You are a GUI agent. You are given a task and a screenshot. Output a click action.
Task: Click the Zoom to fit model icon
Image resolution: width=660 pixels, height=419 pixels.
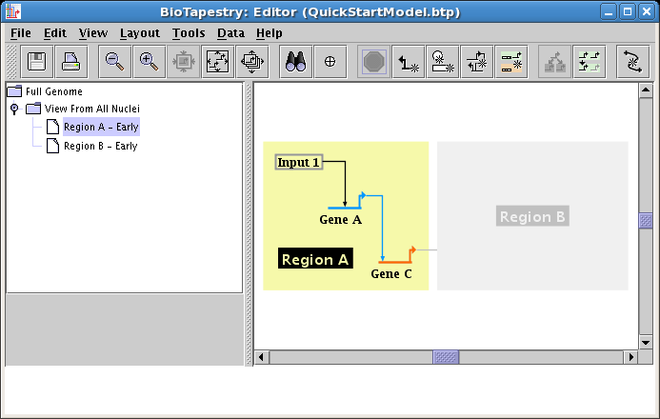pyautogui.click(x=218, y=62)
